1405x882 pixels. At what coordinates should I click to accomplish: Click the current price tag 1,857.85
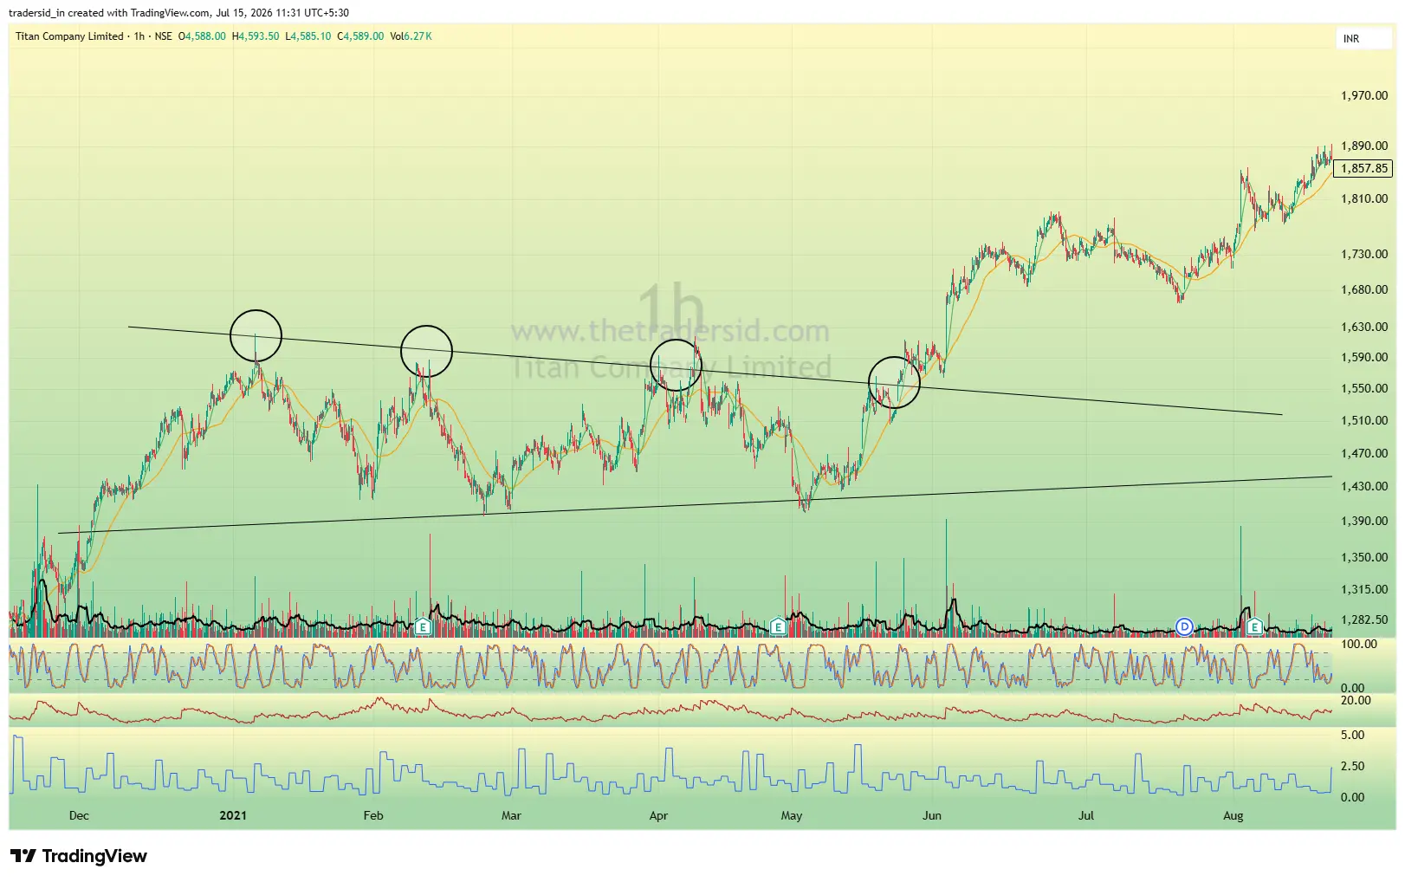[1364, 168]
